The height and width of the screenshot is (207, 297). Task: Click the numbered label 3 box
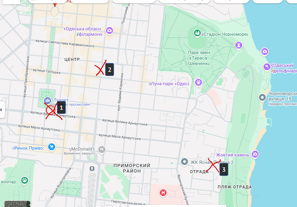(x=224, y=169)
